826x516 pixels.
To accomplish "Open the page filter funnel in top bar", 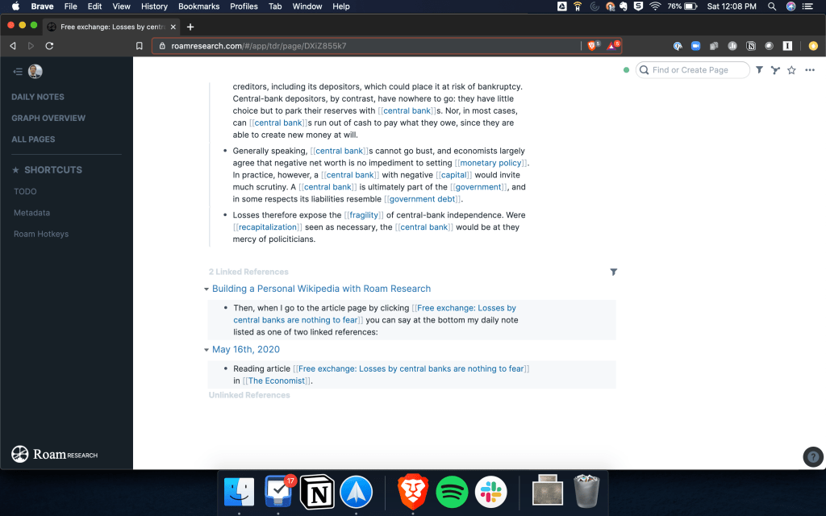I will pos(759,70).
